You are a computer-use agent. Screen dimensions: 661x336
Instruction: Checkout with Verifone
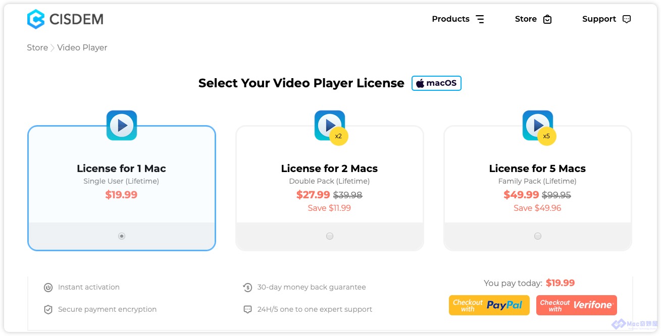click(x=577, y=305)
